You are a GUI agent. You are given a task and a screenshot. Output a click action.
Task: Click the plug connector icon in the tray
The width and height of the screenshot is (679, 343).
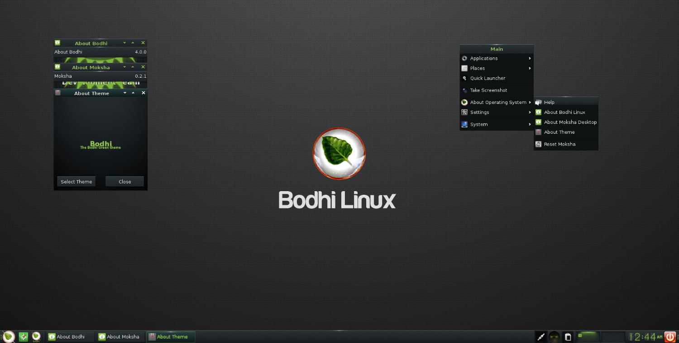[x=541, y=337]
